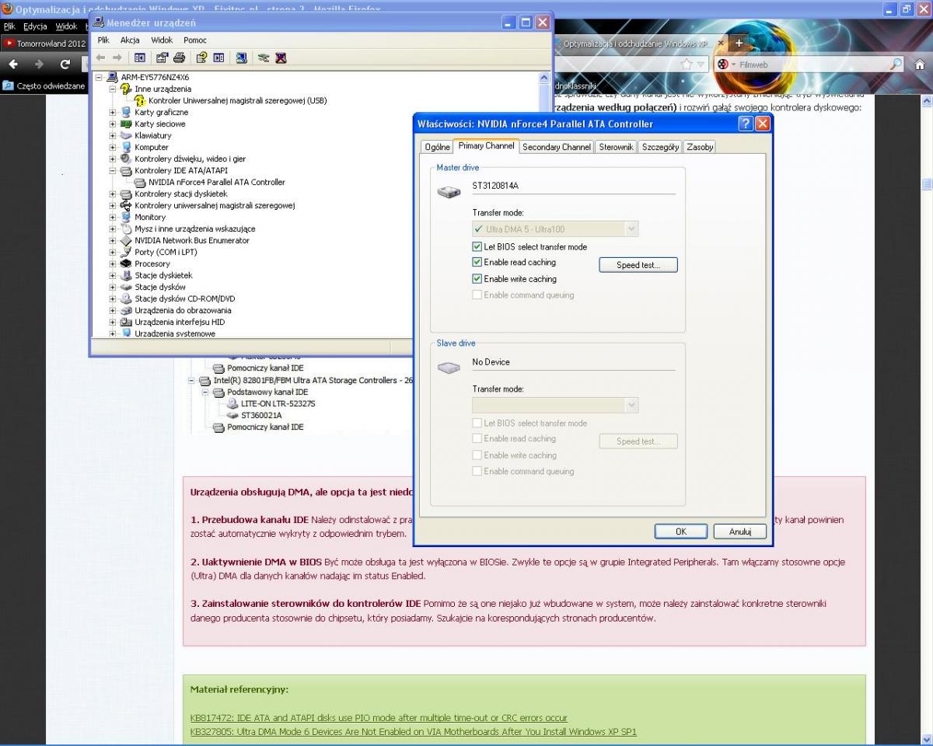Select the Tomorrowland 2012 Firefox tab

(x=45, y=44)
